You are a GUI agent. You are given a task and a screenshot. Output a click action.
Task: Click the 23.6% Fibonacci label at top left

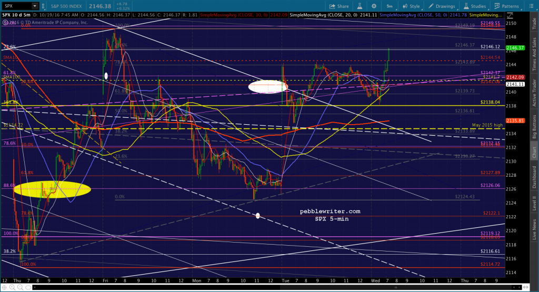[9, 47]
